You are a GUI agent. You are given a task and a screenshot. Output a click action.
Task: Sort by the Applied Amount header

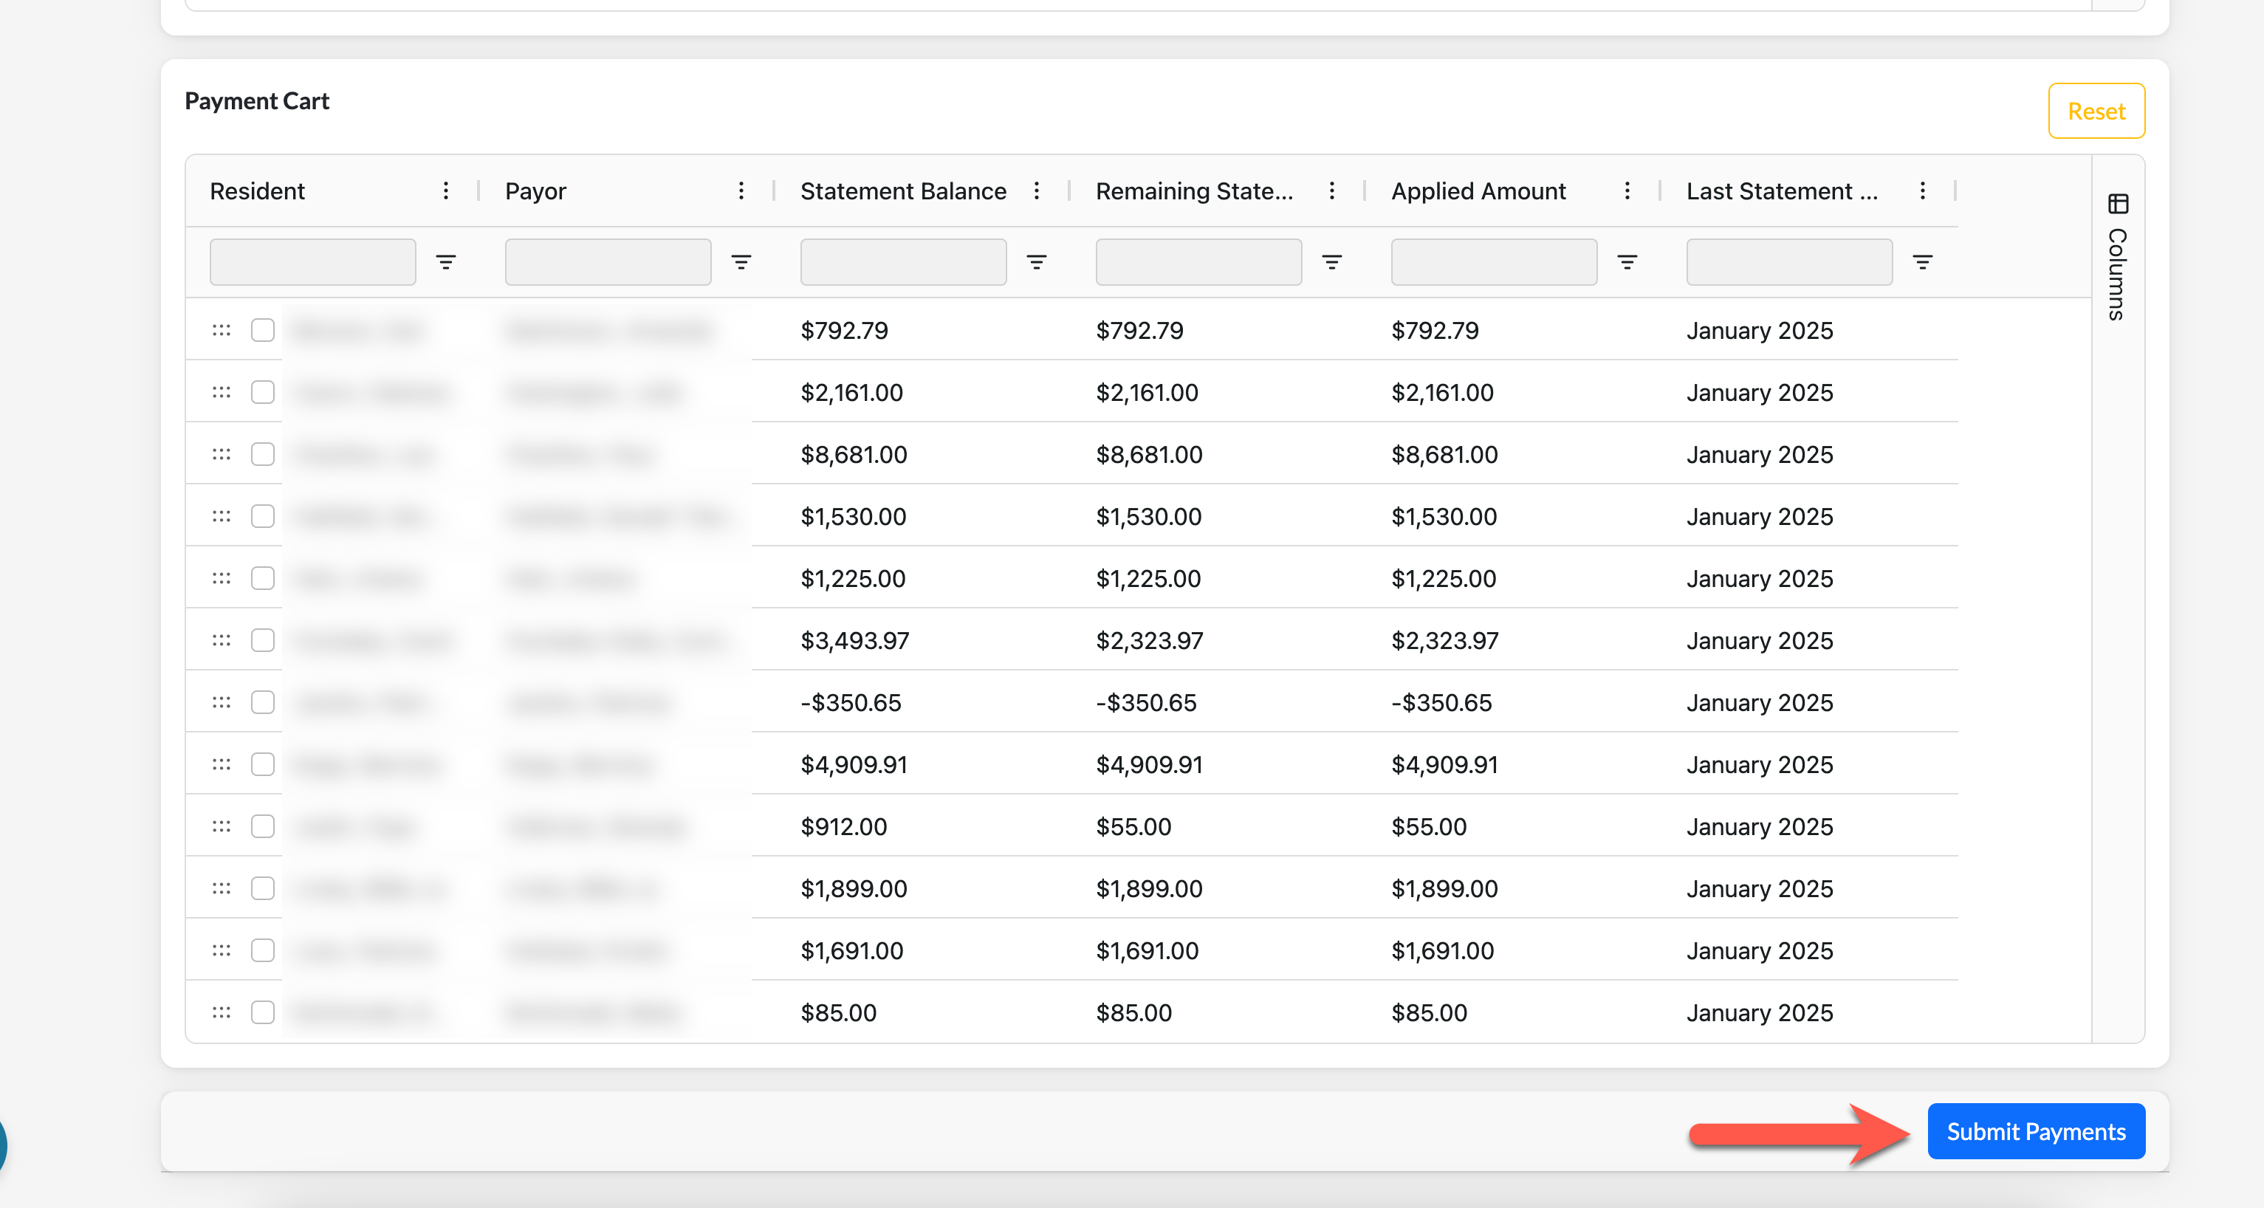[1478, 191]
